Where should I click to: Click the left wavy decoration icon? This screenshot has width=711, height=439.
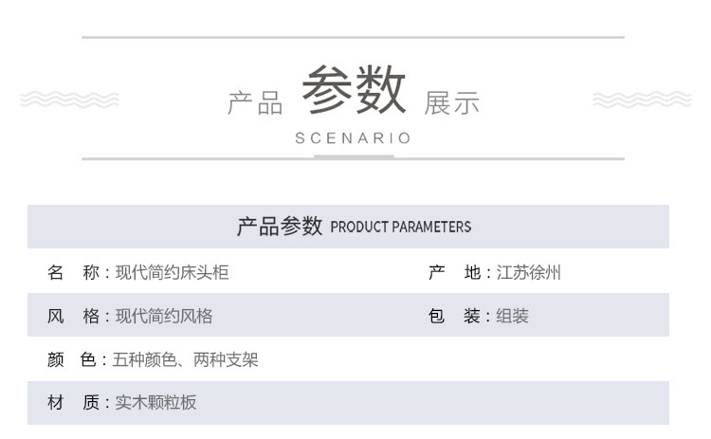click(x=69, y=100)
